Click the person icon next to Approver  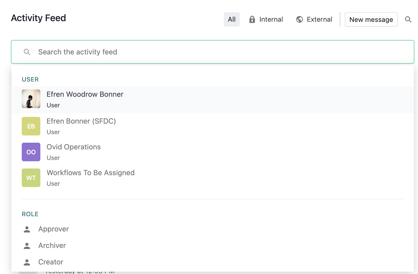pyautogui.click(x=27, y=229)
